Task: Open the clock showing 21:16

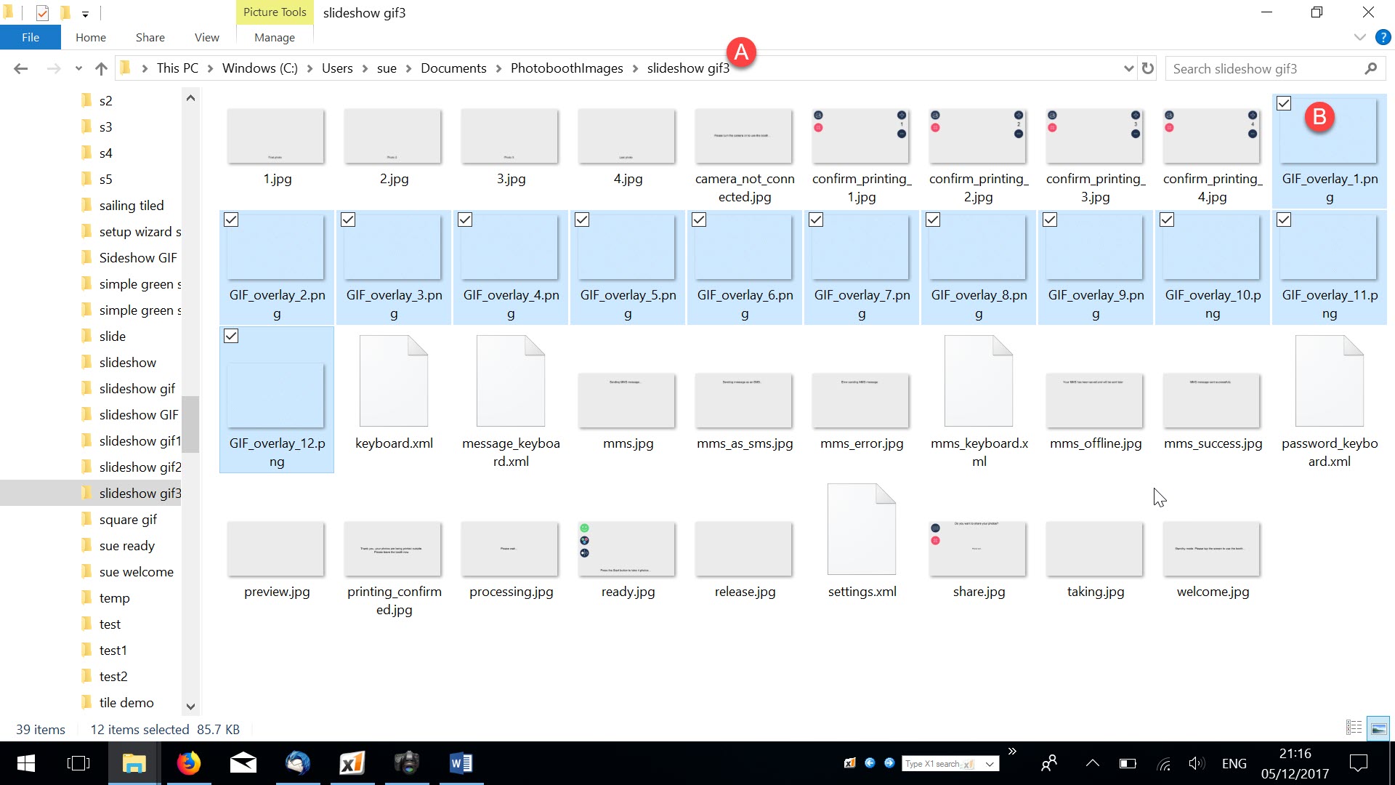Action: [x=1295, y=754]
